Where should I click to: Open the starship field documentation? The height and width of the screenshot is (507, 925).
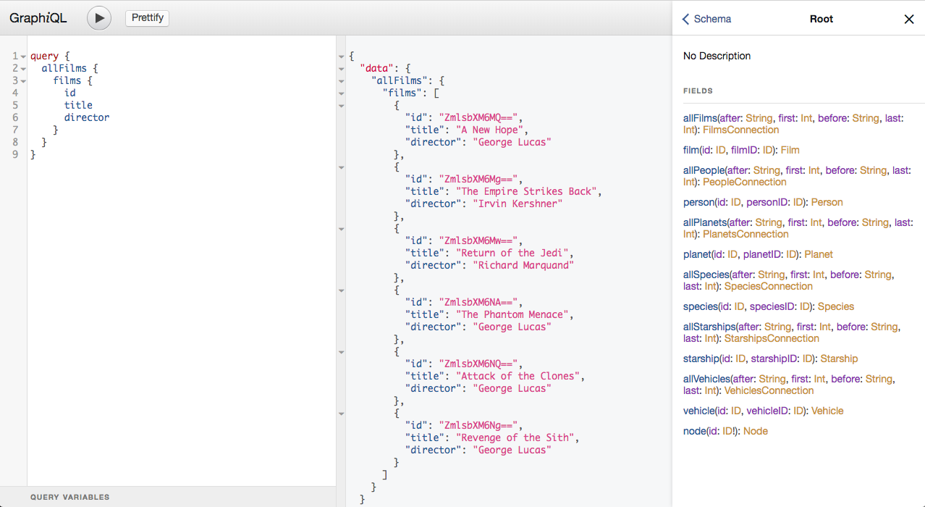pos(701,359)
